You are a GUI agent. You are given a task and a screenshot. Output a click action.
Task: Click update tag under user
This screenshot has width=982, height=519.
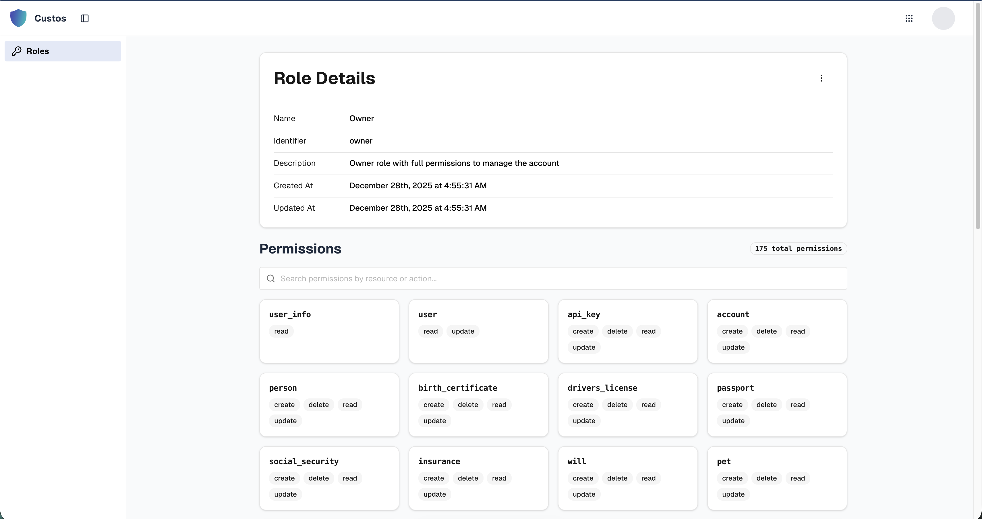pyautogui.click(x=462, y=331)
